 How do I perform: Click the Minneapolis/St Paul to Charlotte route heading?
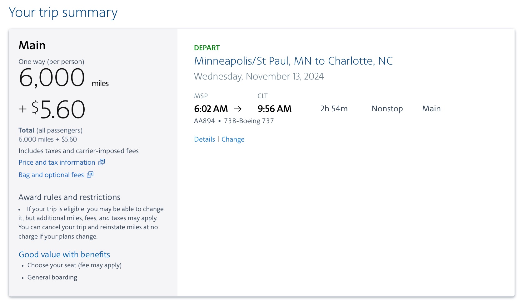(294, 61)
